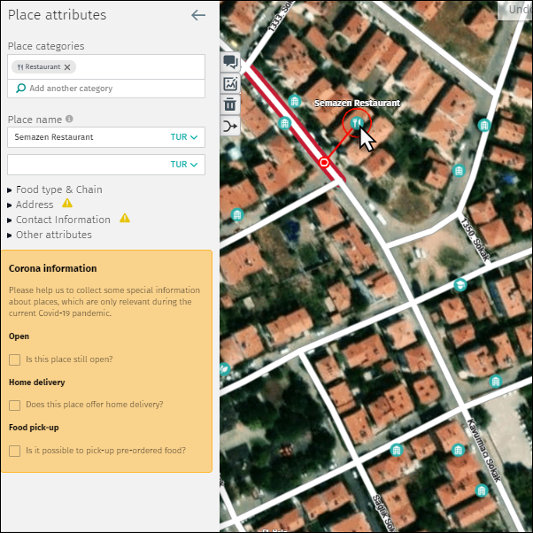Click the Place name info icon
This screenshot has width=533, height=533.
pyautogui.click(x=69, y=119)
